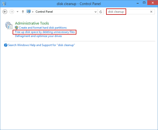
Task: Open the Administrative Tools heading link
Action: pyautogui.click(x=32, y=23)
